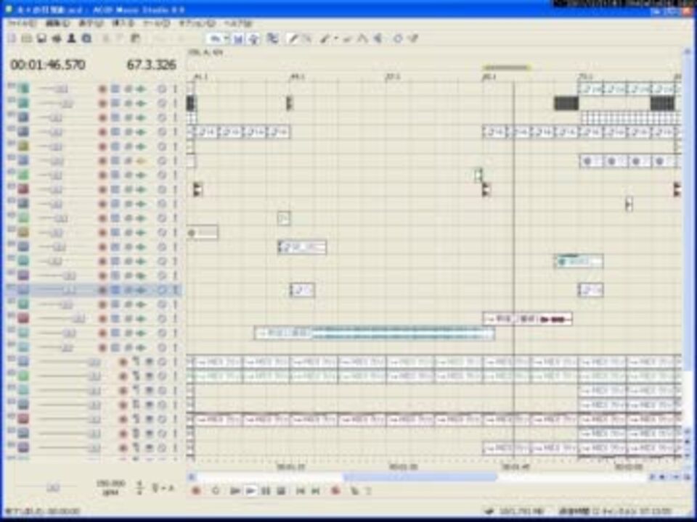This screenshot has width=697, height=522.
Task: Open the Options (オプション) menu
Action: pyautogui.click(x=197, y=23)
